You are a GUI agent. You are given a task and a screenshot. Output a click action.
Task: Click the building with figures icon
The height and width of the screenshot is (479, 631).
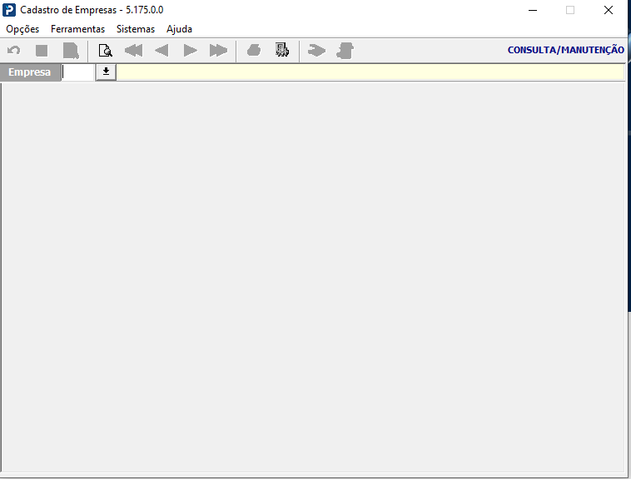tap(282, 51)
